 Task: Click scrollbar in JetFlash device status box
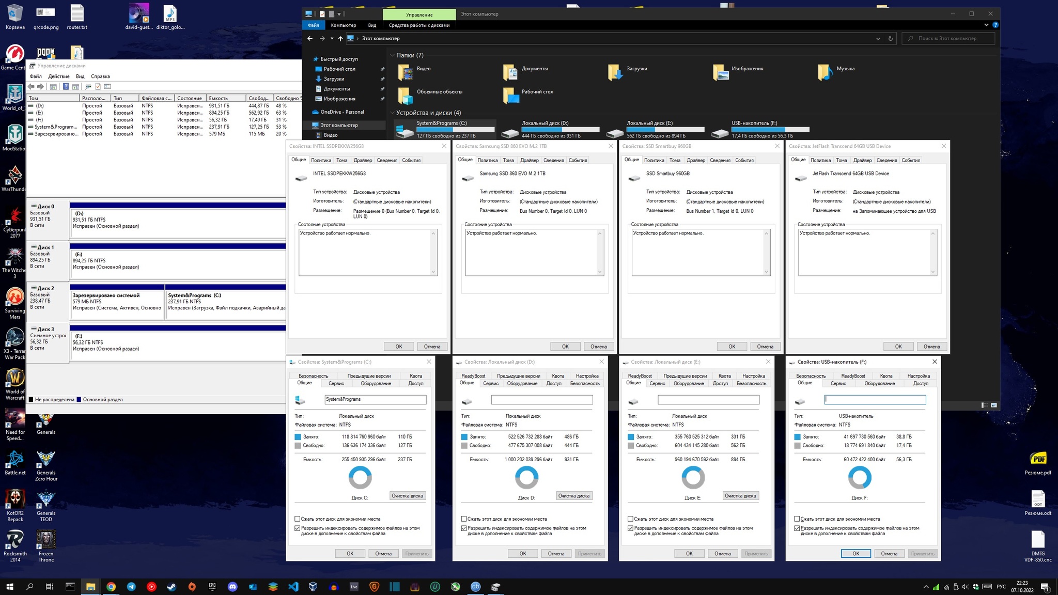click(933, 253)
